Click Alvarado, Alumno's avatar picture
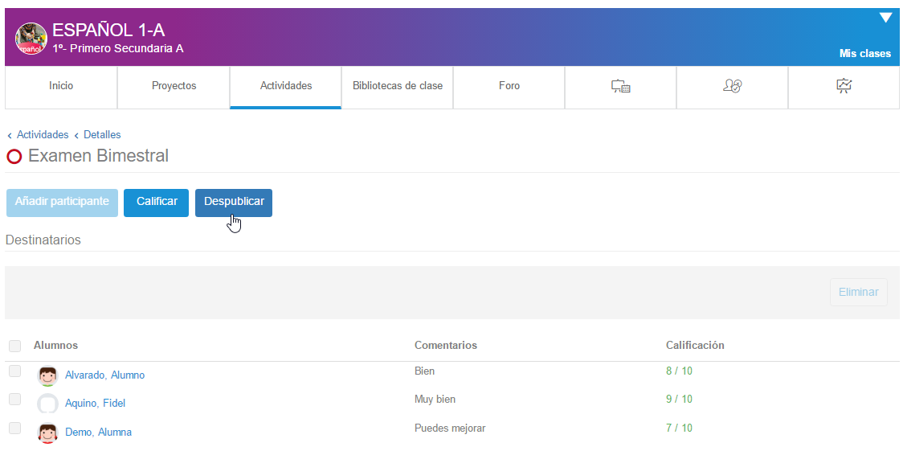The height and width of the screenshot is (451, 903). (48, 375)
